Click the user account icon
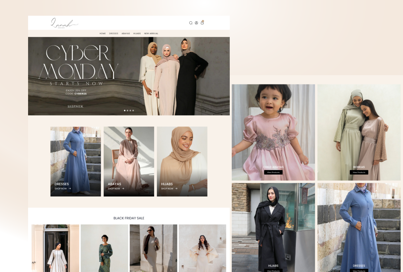 coord(197,23)
